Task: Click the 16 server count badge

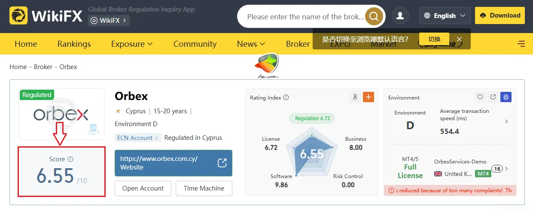Action: click(497, 169)
